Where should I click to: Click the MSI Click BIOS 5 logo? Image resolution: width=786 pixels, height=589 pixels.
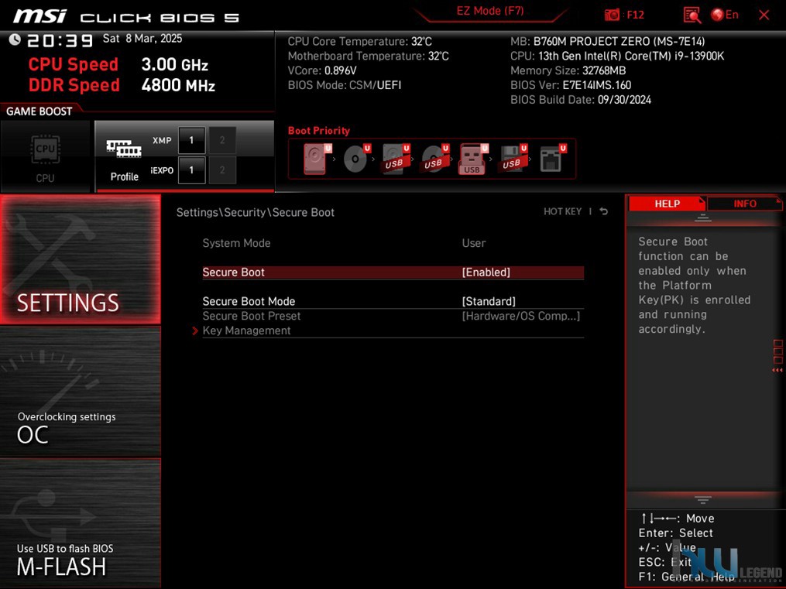126,16
